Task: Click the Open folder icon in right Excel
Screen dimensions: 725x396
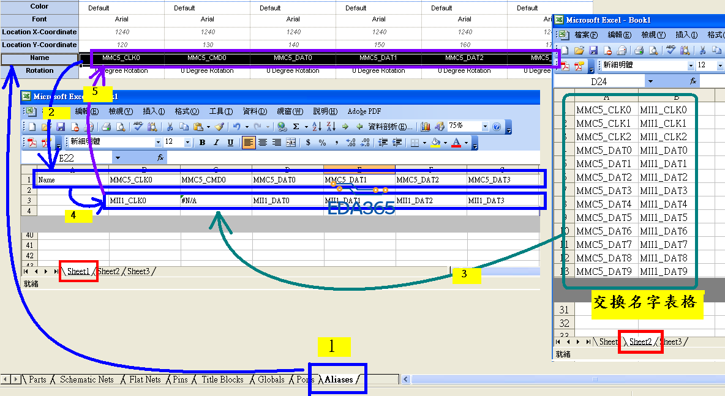Action: click(579, 50)
